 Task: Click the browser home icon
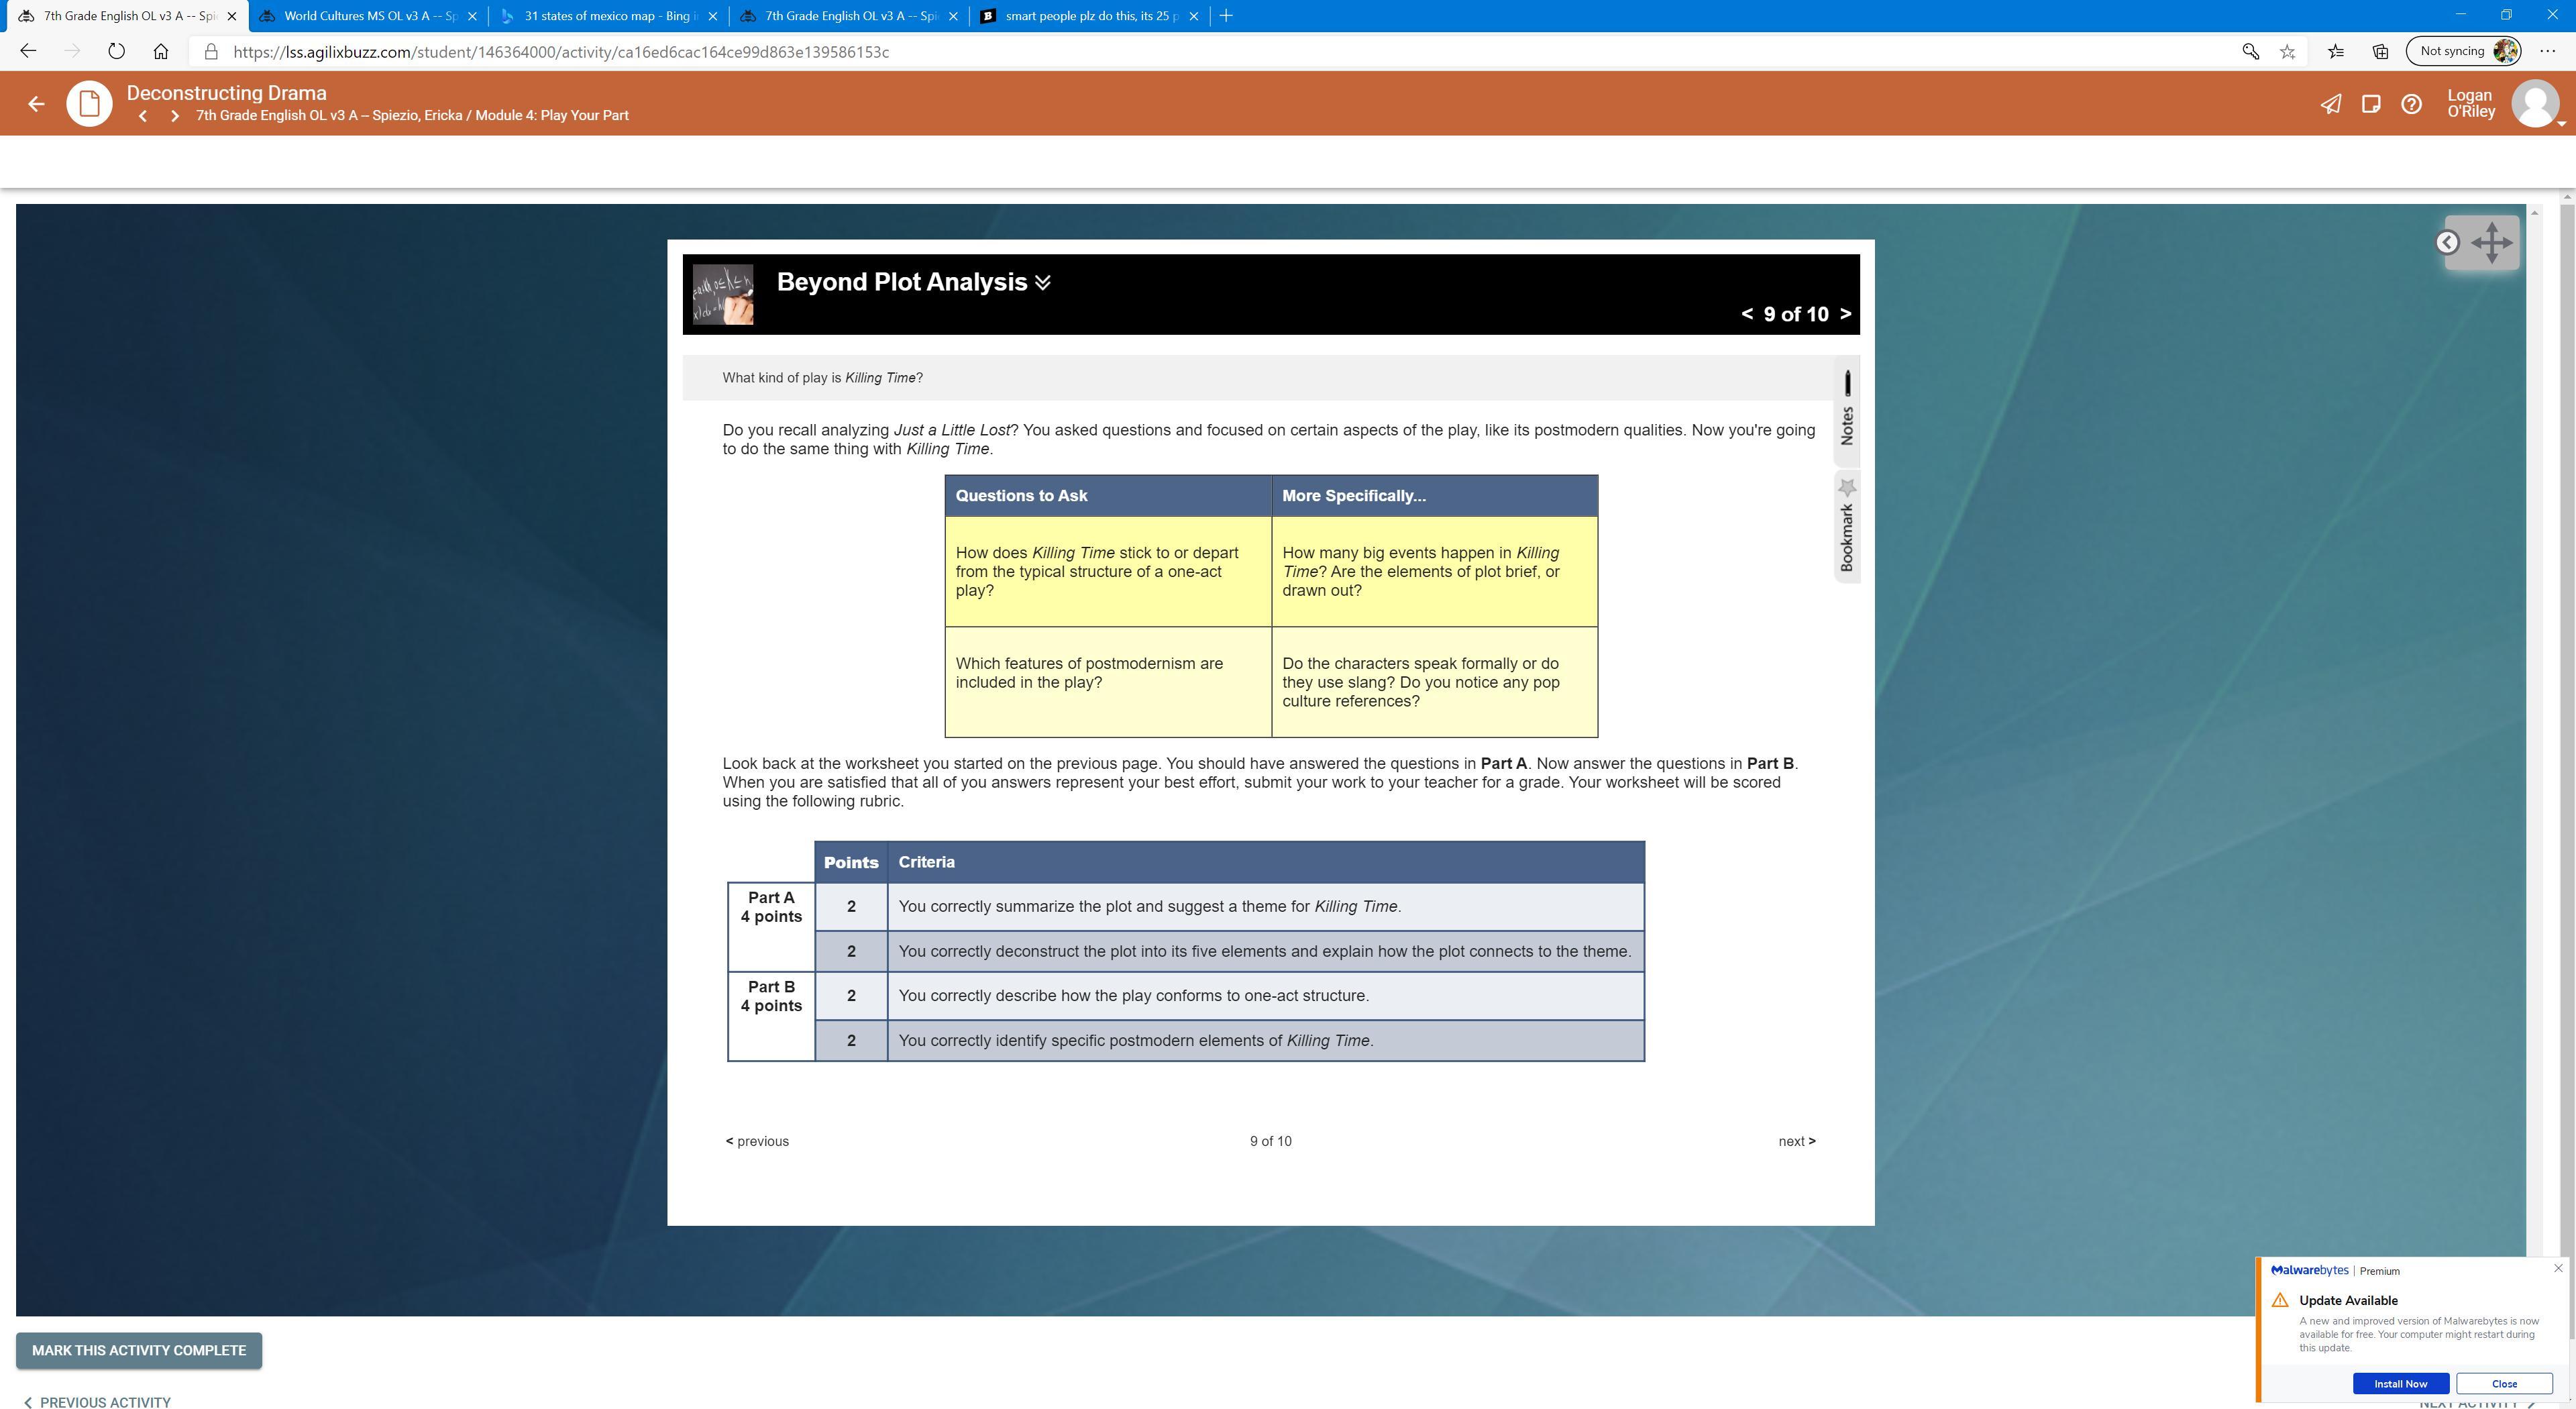[x=160, y=51]
